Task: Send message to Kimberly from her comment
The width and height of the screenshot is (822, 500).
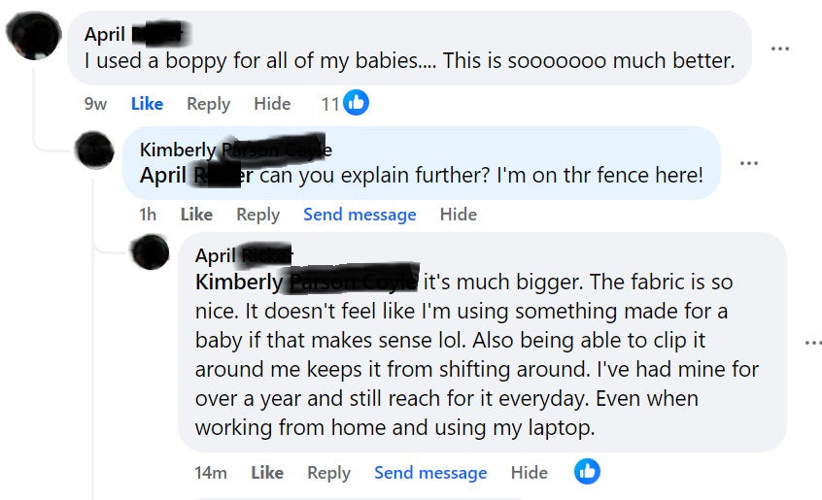Action: tap(360, 215)
